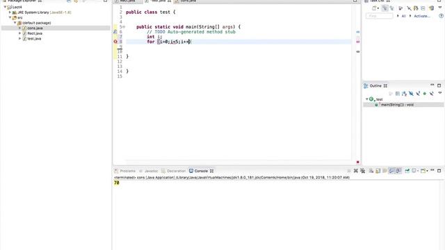Minimize the Console view
Image resolution: width=445 pixels, height=250 pixels.
[432, 170]
